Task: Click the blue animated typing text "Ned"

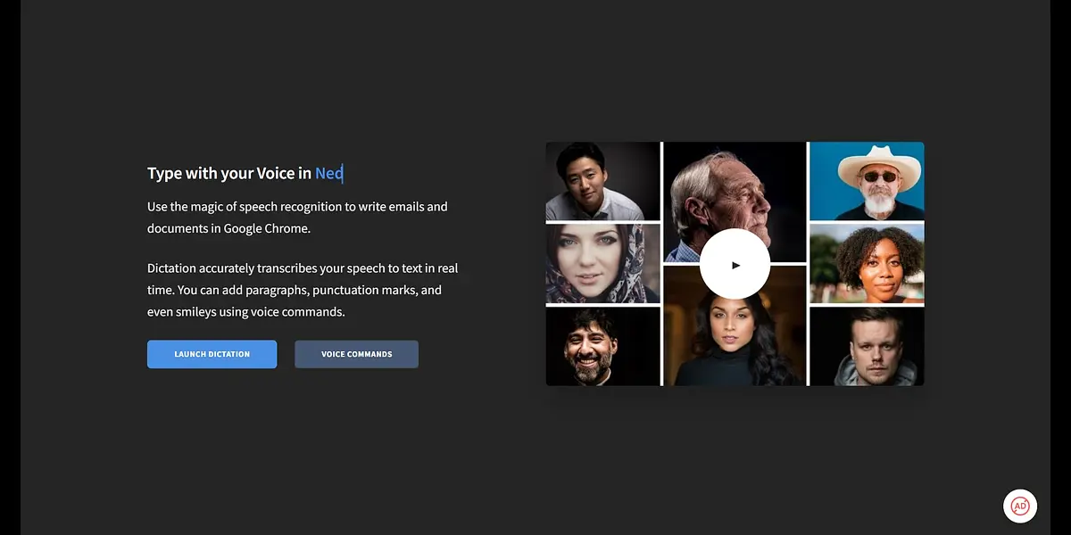Action: (328, 173)
